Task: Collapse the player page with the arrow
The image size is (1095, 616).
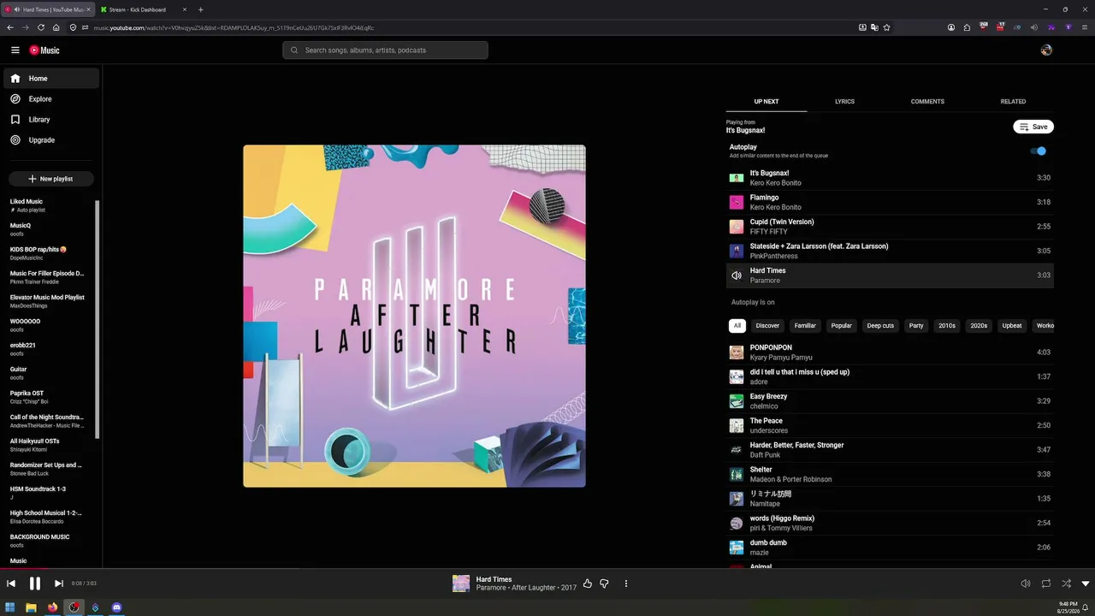Action: click(x=1086, y=583)
